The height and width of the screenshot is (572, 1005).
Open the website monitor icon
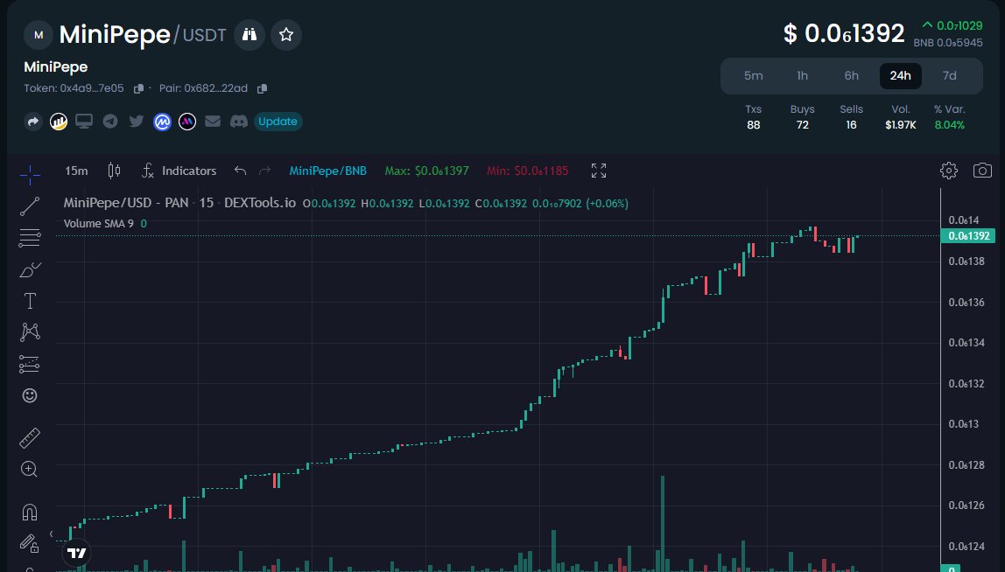click(x=84, y=121)
